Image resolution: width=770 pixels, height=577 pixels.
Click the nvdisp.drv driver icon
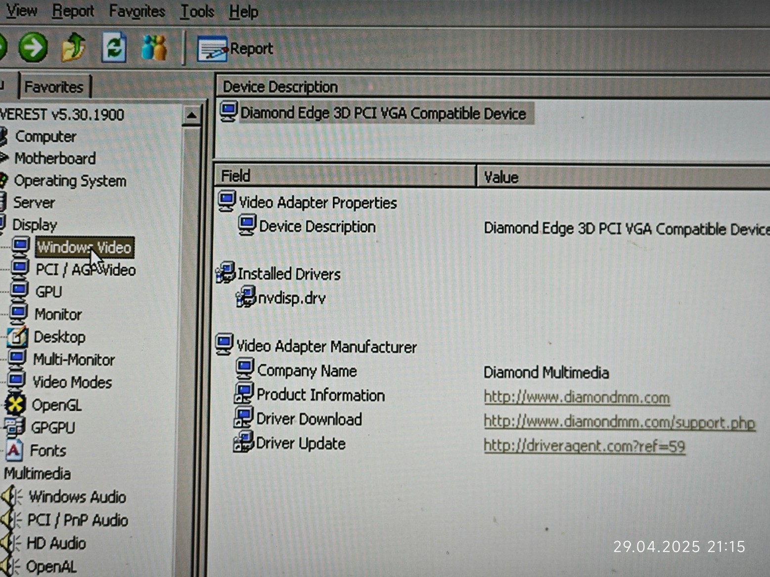246,296
